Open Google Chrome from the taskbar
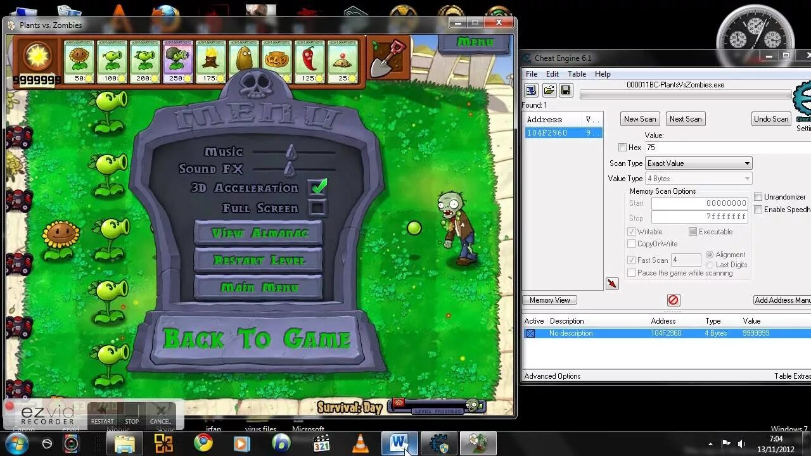Image resolution: width=811 pixels, height=456 pixels. (203, 443)
